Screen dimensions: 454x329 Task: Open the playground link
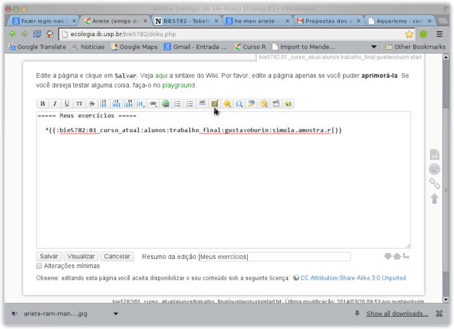coord(178,85)
